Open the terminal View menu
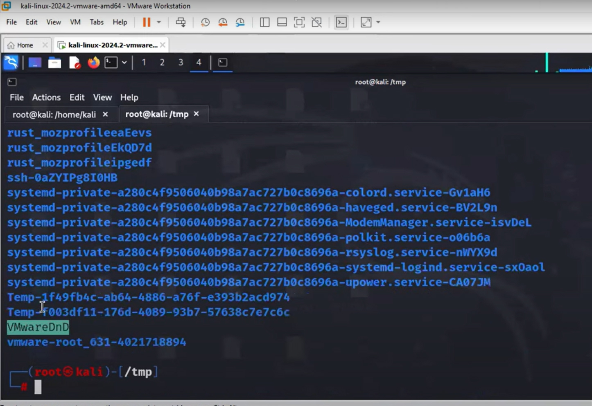 102,97
